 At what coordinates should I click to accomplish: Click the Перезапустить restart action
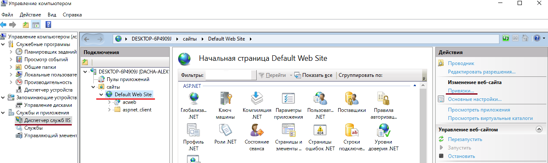[465, 139]
